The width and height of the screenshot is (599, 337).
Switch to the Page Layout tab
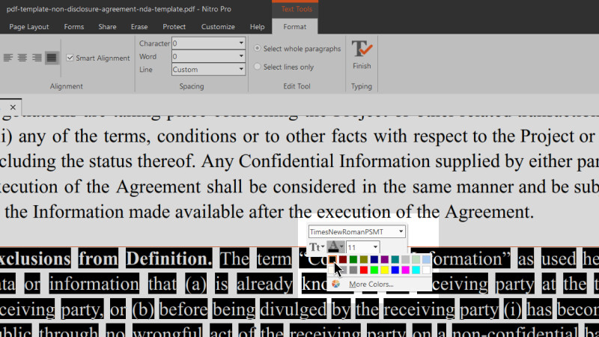[28, 27]
